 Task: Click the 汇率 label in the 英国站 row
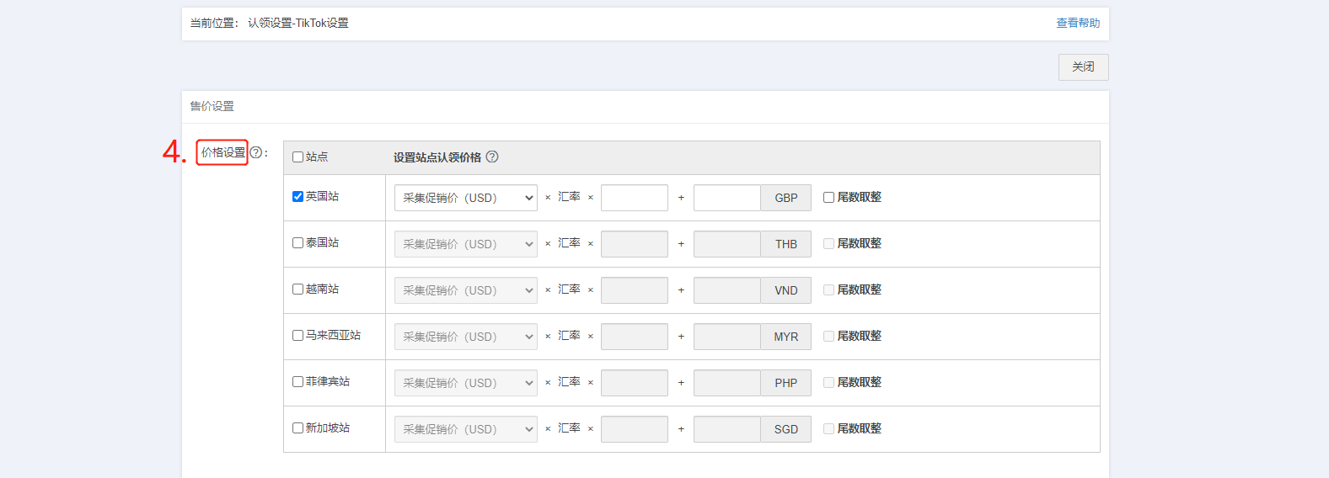coord(569,197)
